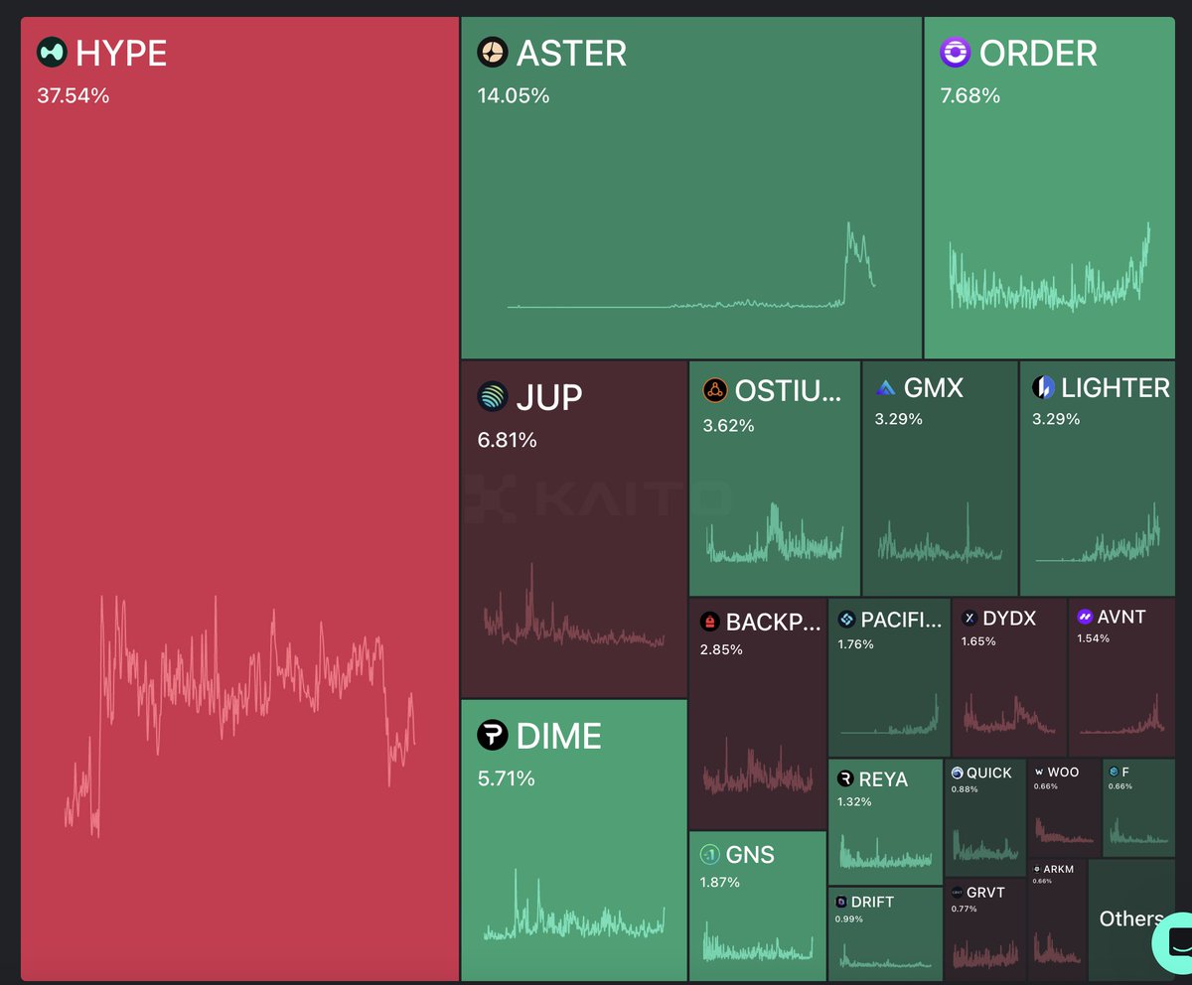Select the GNS token logo icon

[x=709, y=854]
